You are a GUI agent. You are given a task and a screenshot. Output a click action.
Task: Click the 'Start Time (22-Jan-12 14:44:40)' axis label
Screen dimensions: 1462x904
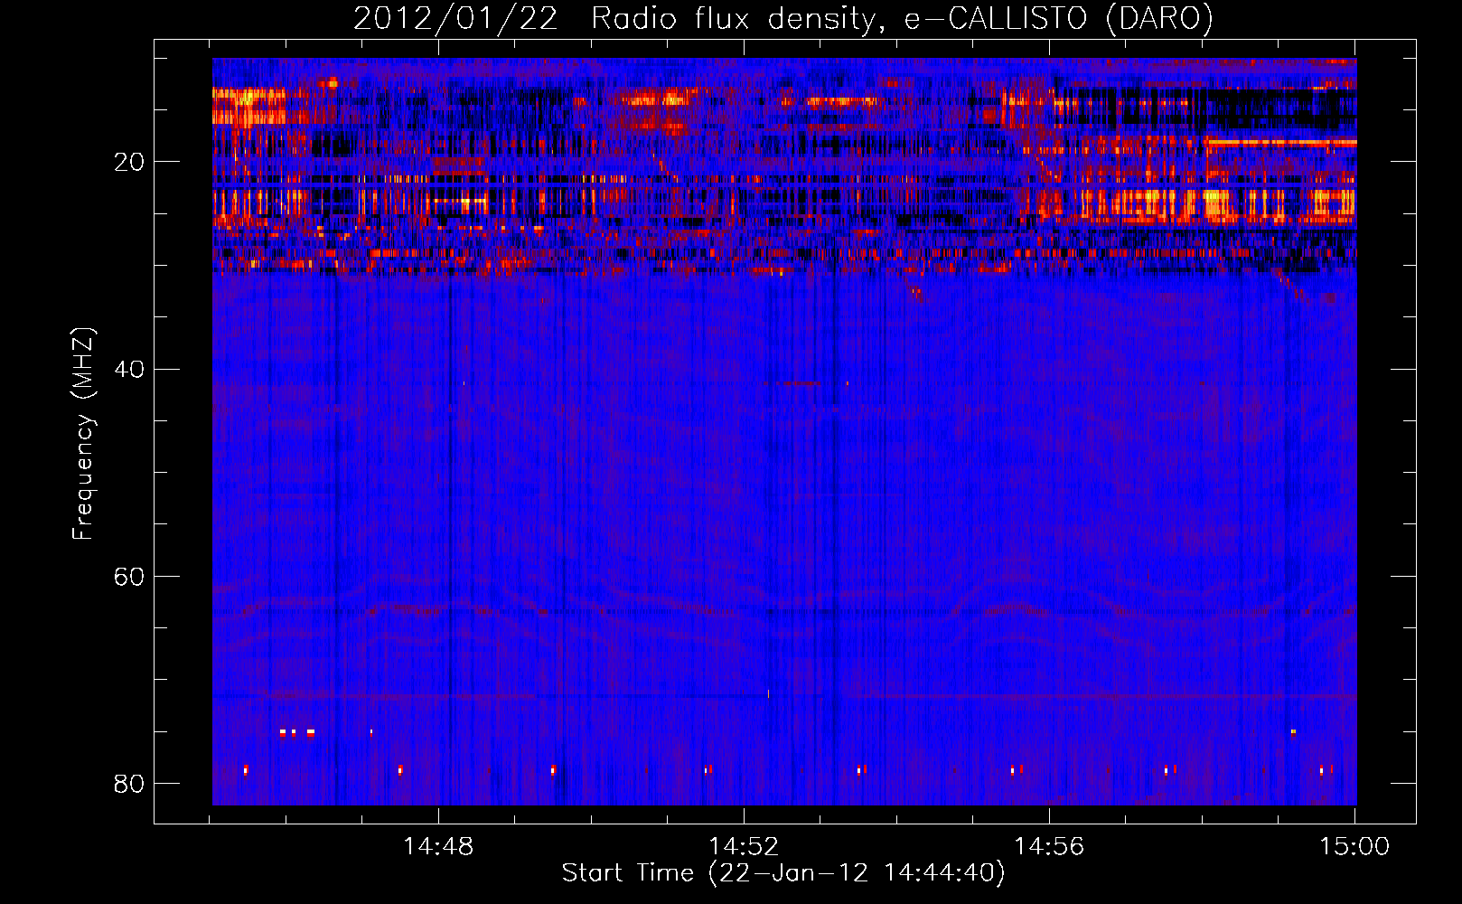pyautogui.click(x=783, y=873)
